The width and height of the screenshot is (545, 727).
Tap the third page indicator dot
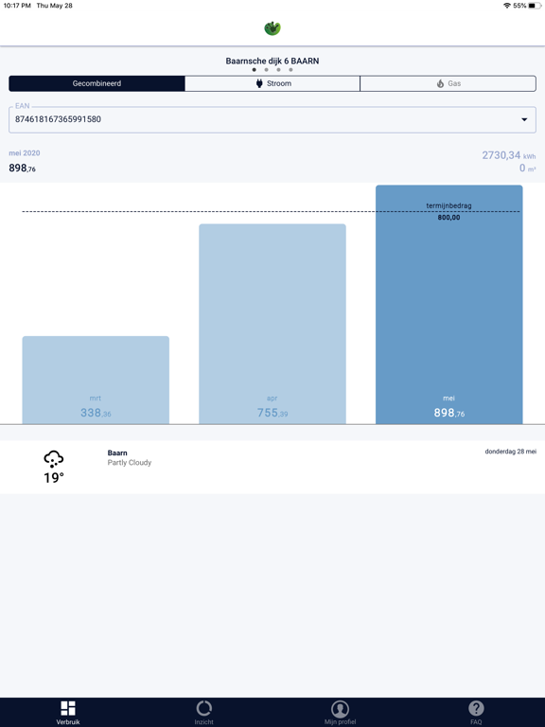coord(278,70)
